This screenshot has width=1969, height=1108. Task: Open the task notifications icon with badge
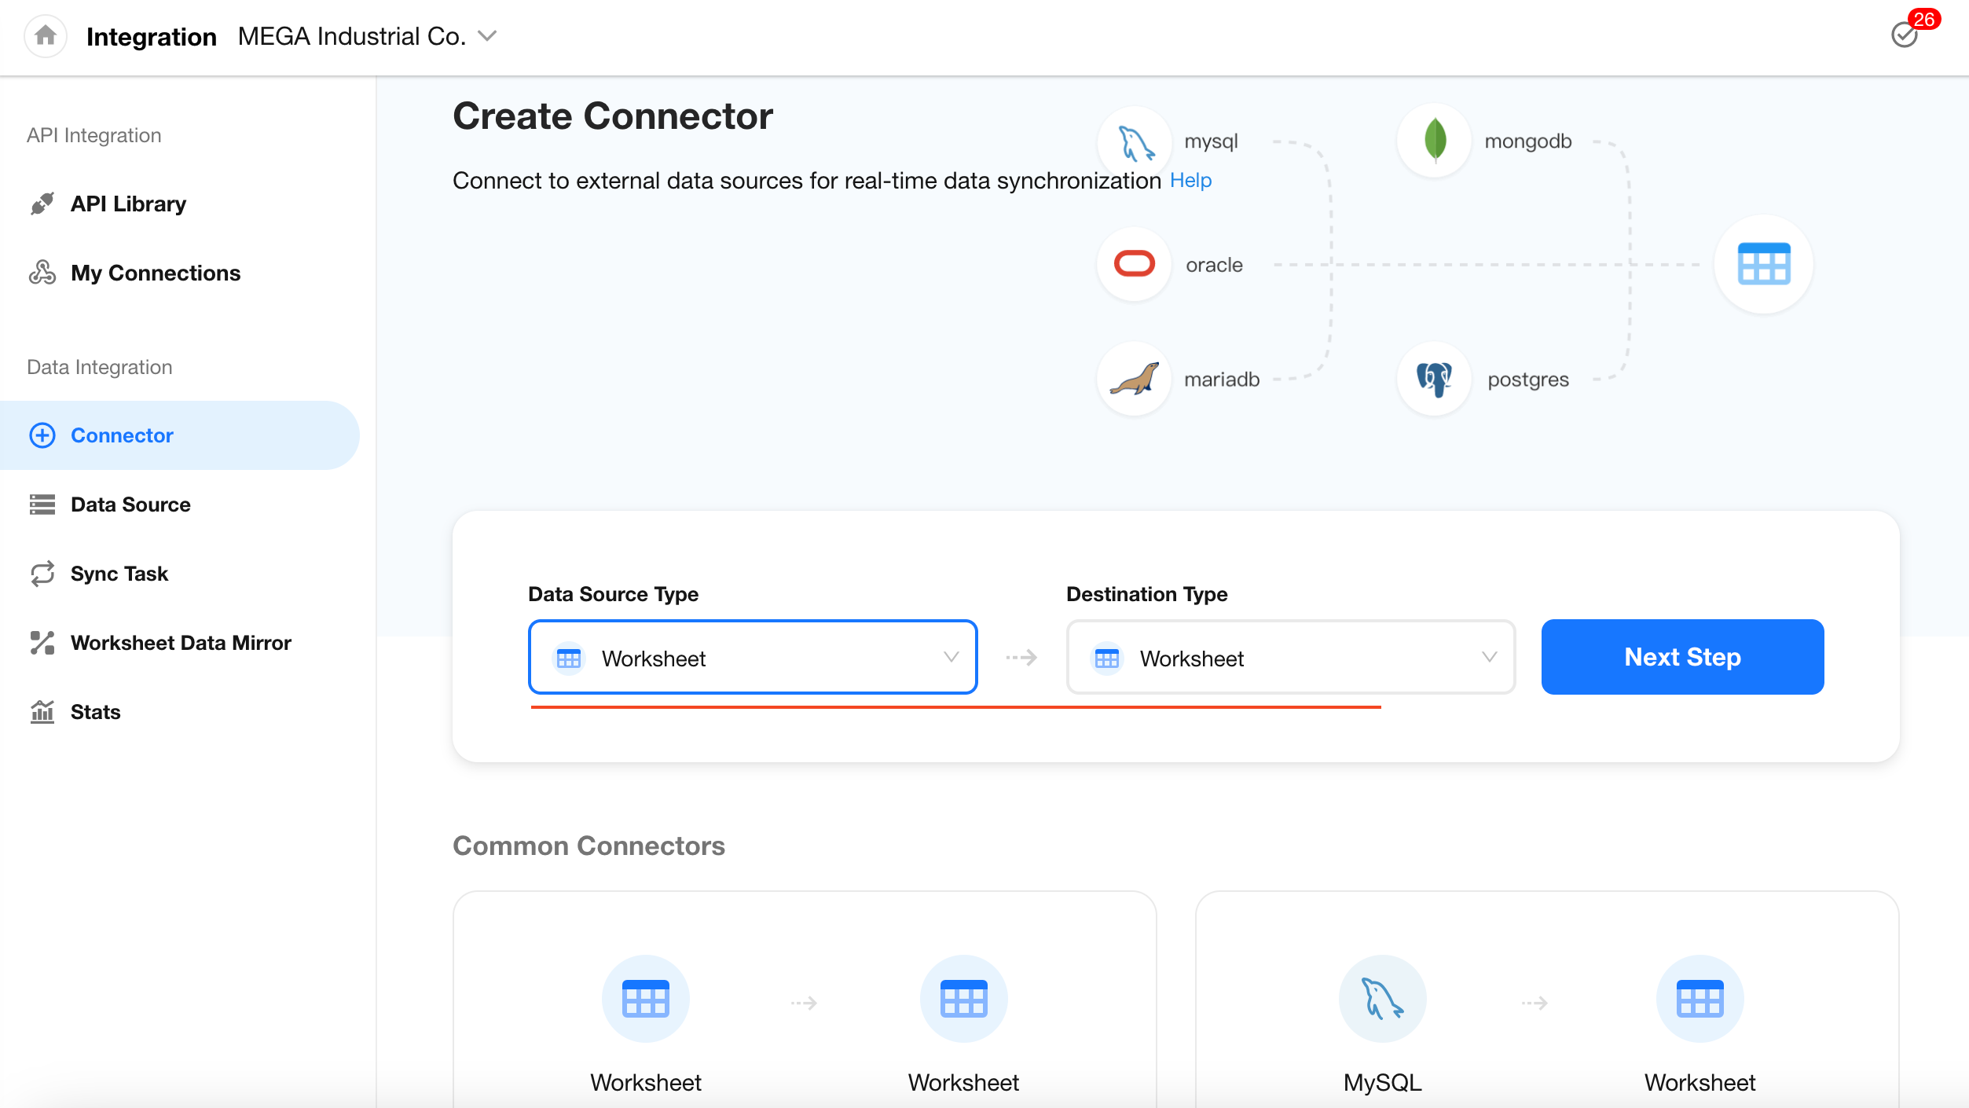(x=1905, y=35)
